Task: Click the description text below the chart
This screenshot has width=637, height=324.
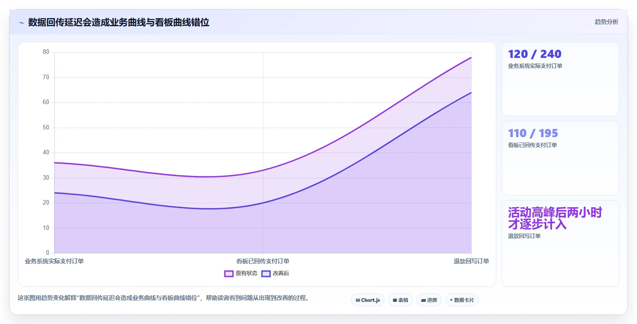Action: click(163, 298)
